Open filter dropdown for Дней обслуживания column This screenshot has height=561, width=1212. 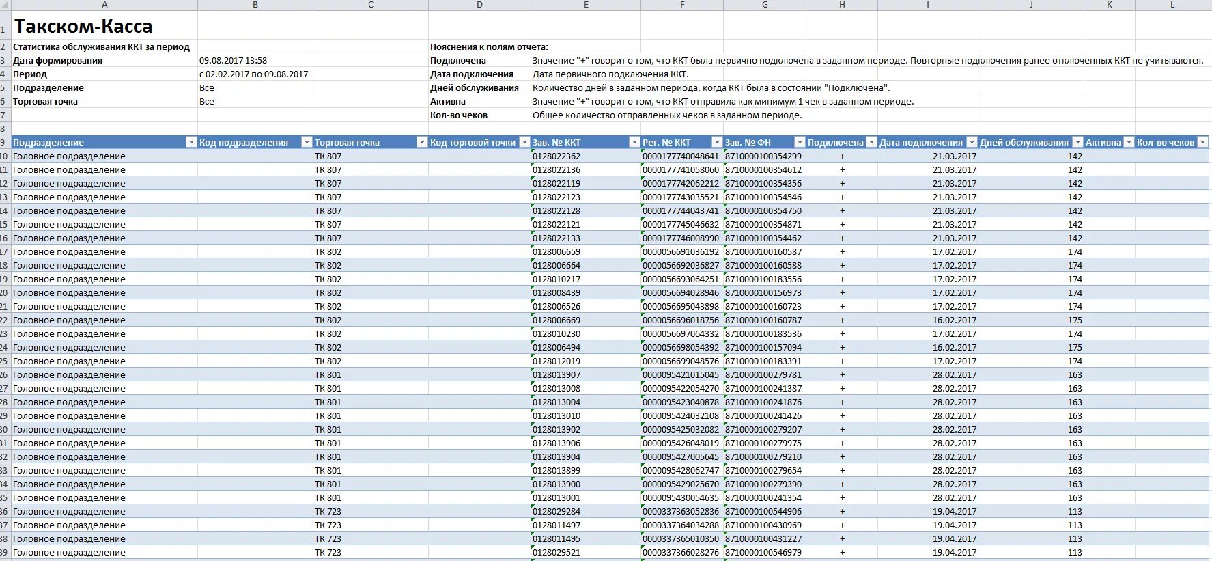(x=1077, y=142)
